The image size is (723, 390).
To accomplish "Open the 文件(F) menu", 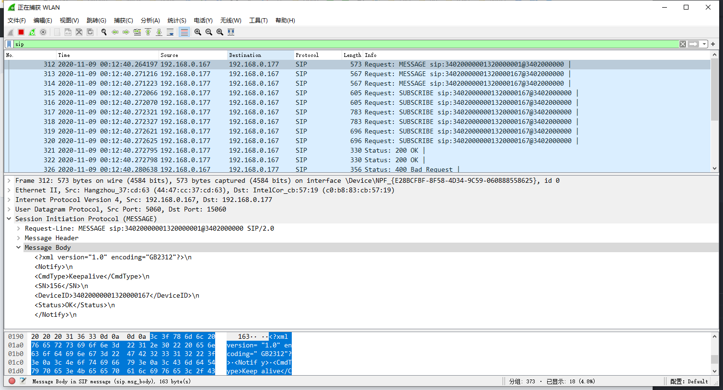I will tap(17, 21).
